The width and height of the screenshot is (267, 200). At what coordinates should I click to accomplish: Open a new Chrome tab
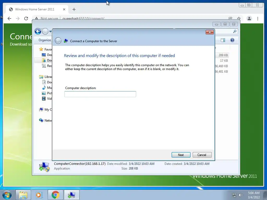click(74, 9)
